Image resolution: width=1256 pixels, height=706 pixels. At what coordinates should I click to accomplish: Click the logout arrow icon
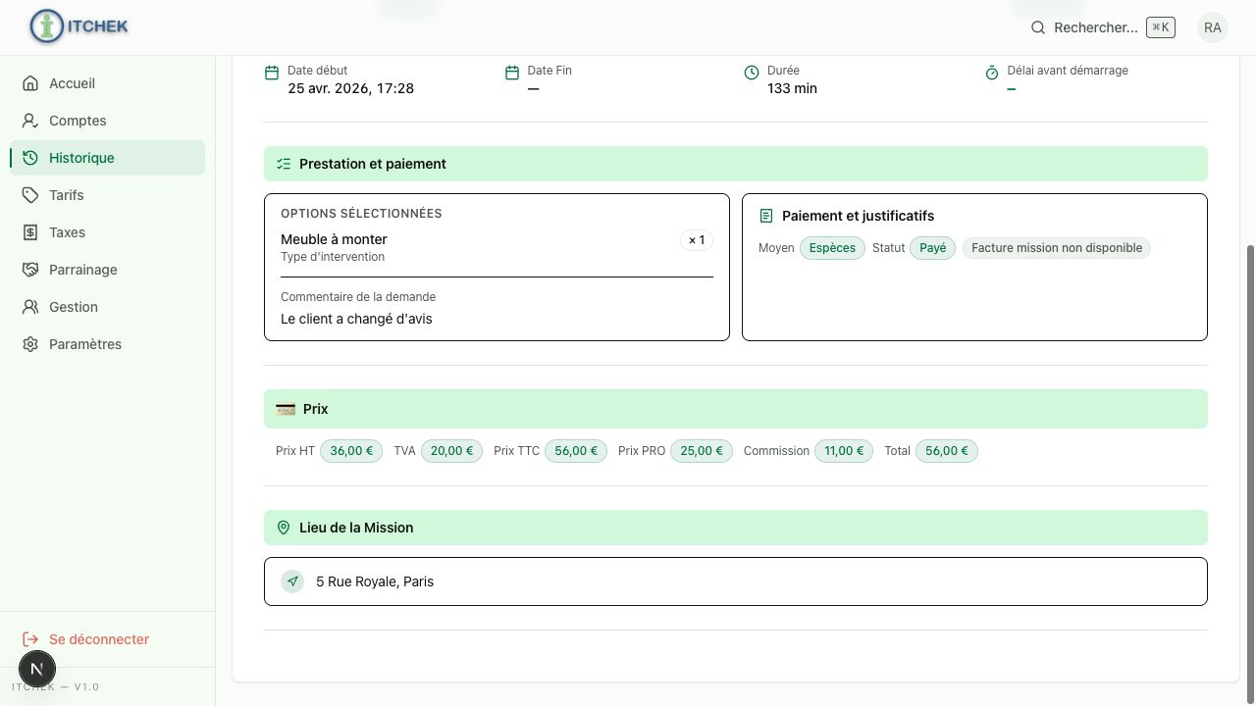tap(30, 639)
